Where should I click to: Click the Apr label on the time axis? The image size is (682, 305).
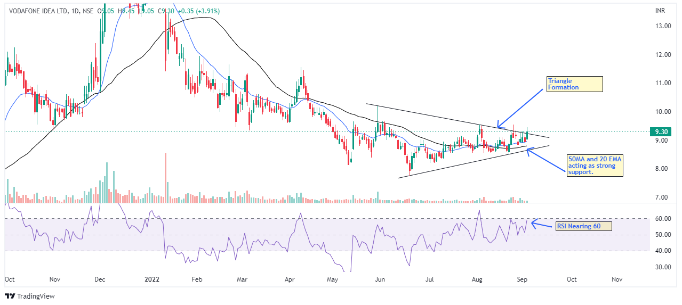[290, 279]
